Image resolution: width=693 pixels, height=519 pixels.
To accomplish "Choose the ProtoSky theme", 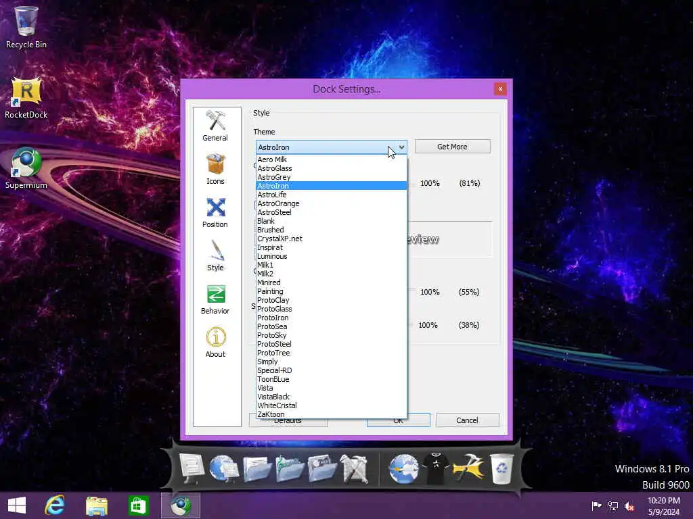I will click(332, 335).
